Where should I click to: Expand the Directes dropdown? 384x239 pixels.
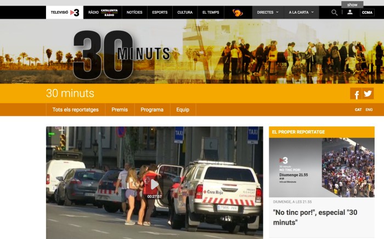(268, 12)
